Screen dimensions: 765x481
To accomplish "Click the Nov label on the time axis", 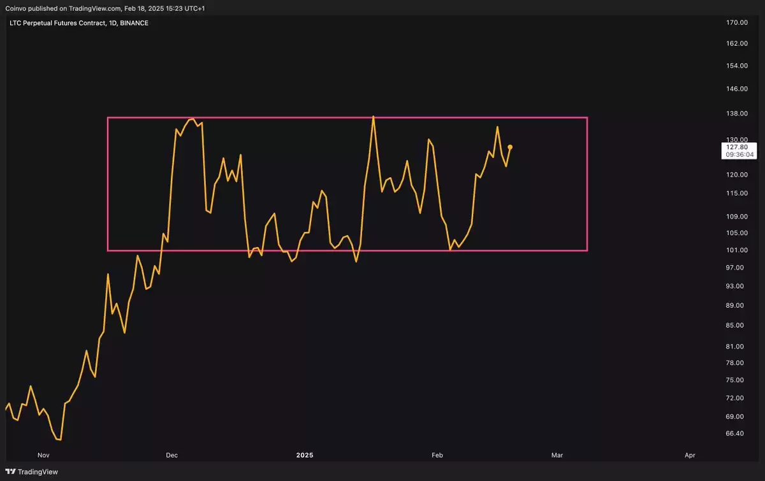I will 43,456.
